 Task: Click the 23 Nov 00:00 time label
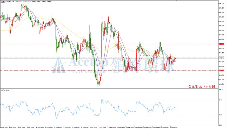(138, 127)
